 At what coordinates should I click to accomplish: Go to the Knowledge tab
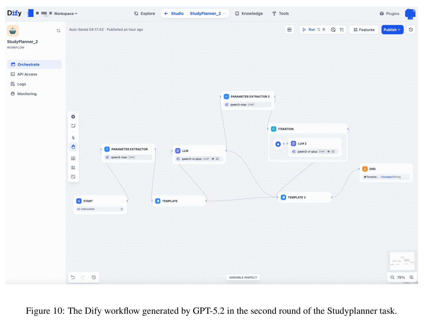pyautogui.click(x=249, y=14)
